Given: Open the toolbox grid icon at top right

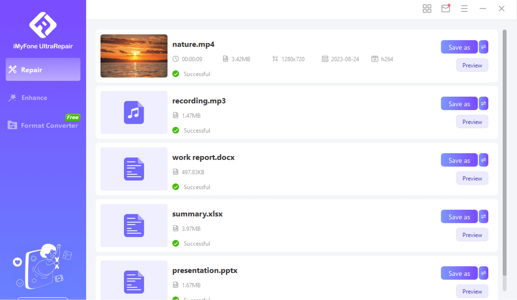Looking at the screenshot, I should coord(427,8).
